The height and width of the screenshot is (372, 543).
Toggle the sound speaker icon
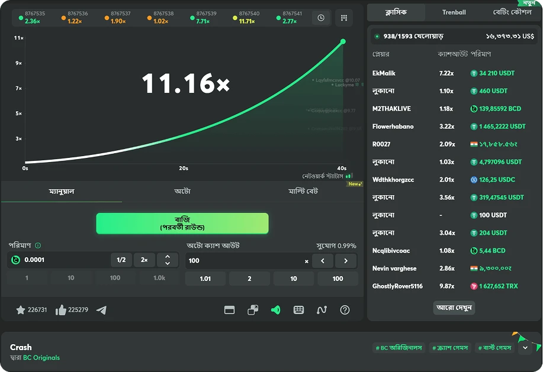(x=275, y=310)
